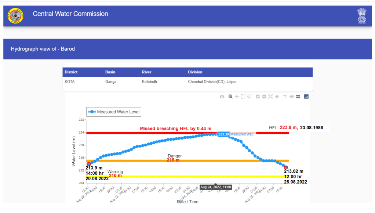Activate the Box Select tool

coord(243,97)
